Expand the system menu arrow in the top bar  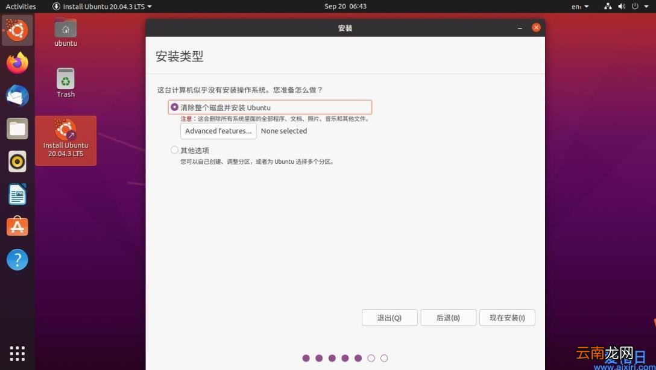646,6
